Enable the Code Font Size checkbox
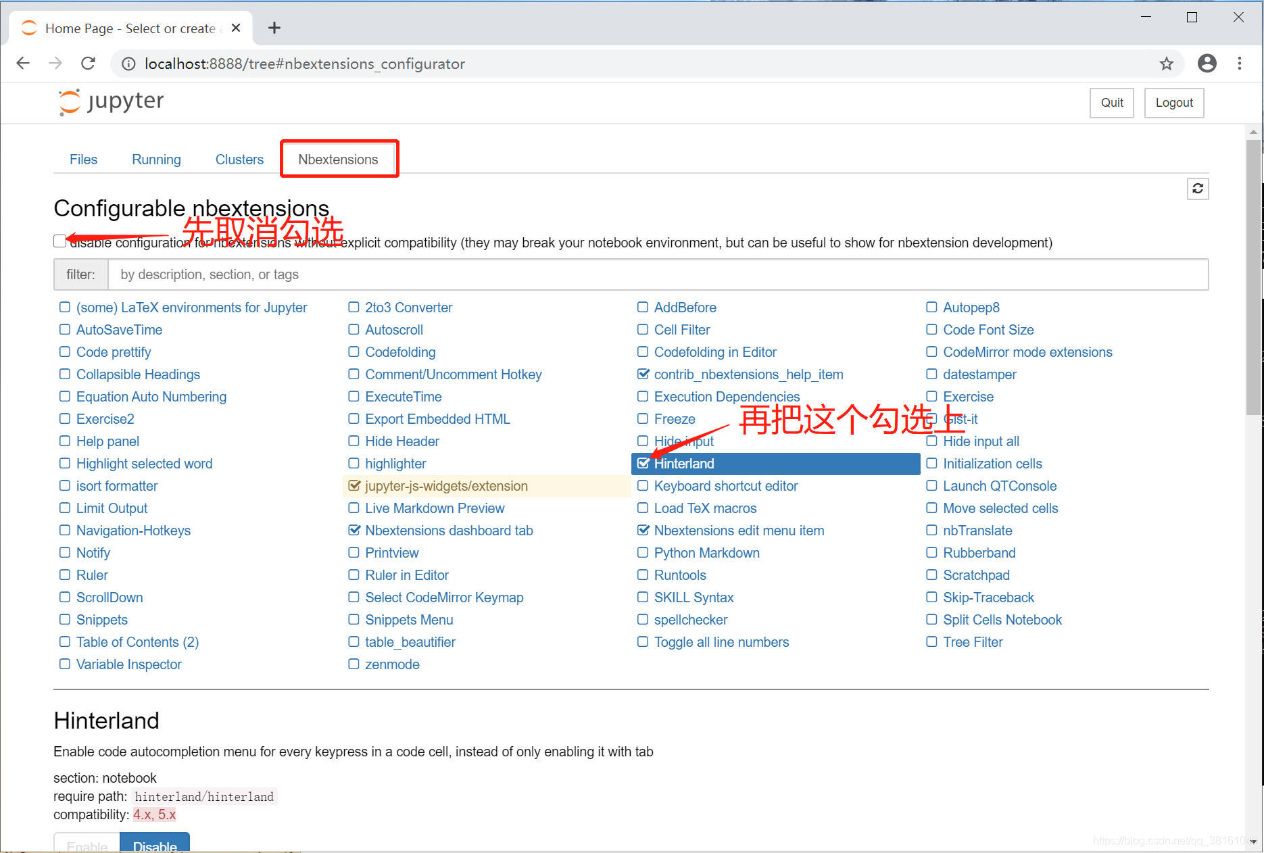The height and width of the screenshot is (853, 1264). pos(931,330)
